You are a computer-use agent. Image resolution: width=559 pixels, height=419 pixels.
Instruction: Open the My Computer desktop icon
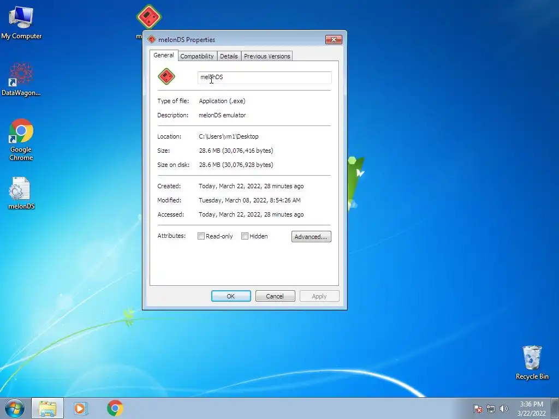[x=21, y=22]
